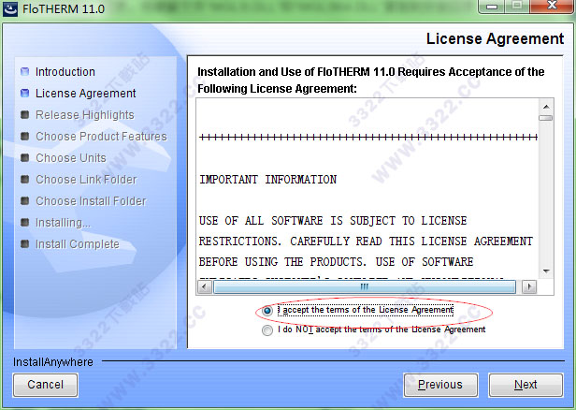Click the 'USE OF ALL SOFTWARE' license line
The image size is (576, 410).
pyautogui.click(x=333, y=221)
